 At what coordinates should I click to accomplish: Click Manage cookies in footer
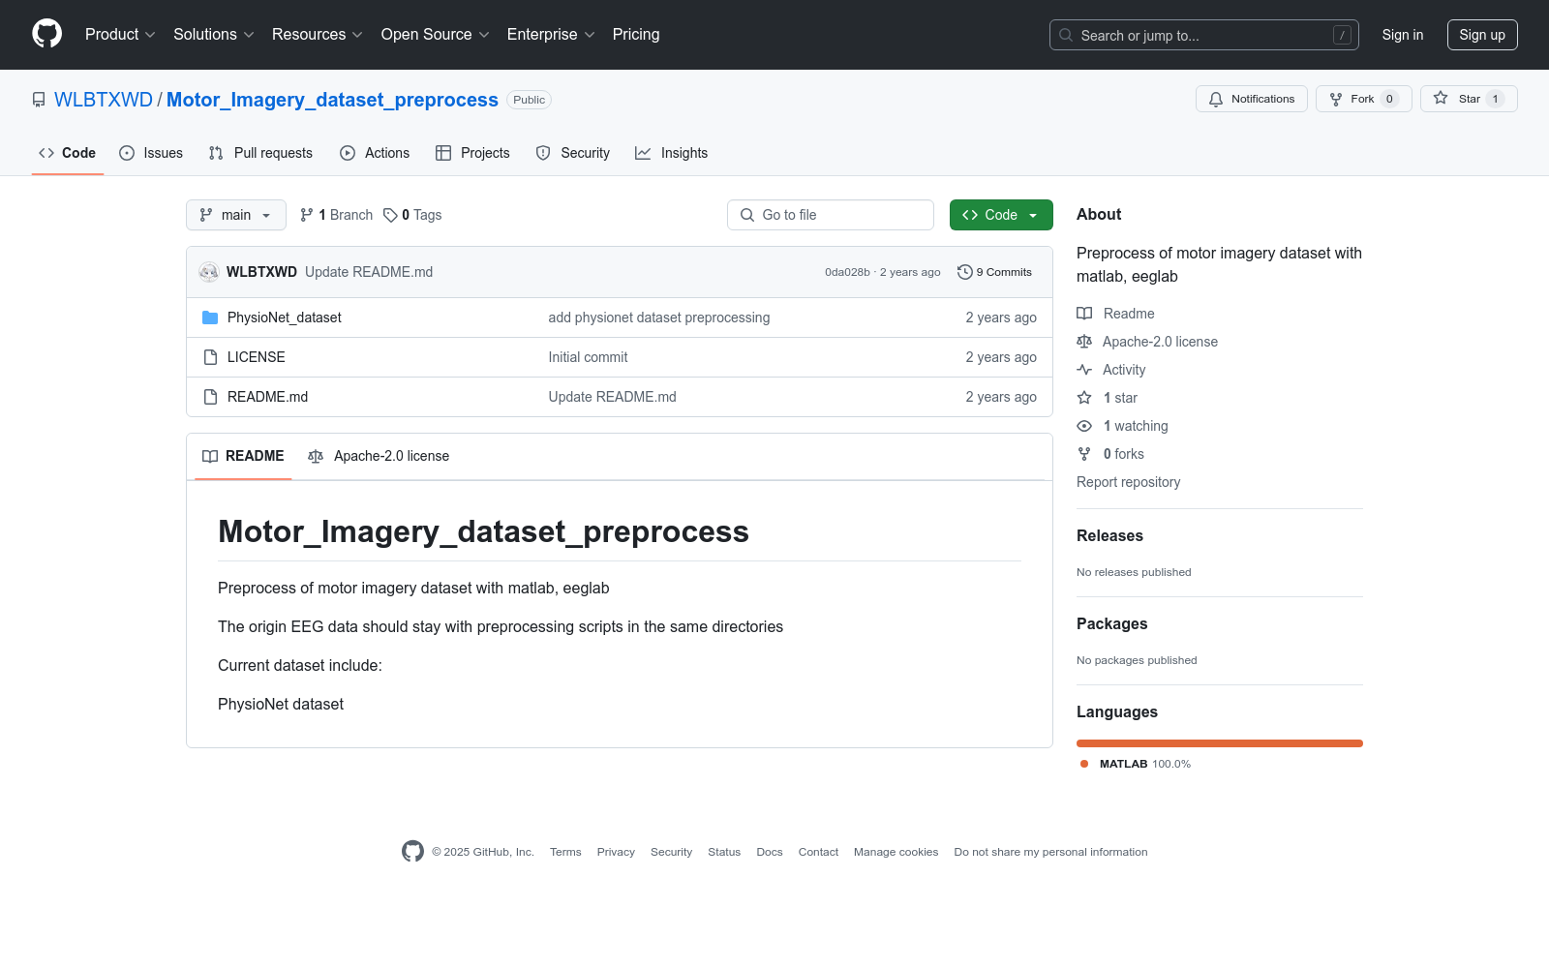click(x=896, y=852)
